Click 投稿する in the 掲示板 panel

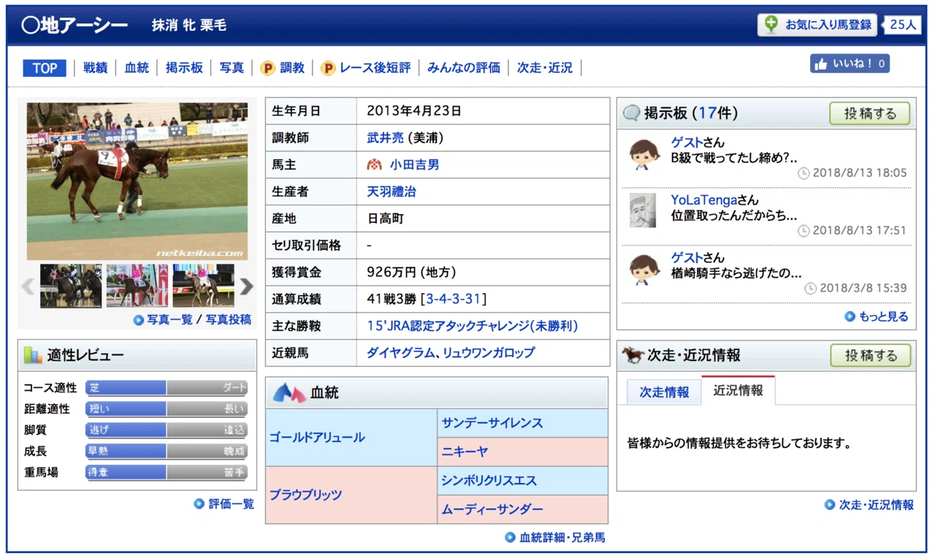point(870,113)
